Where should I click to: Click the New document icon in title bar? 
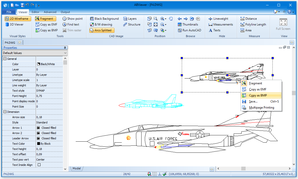(12, 5)
